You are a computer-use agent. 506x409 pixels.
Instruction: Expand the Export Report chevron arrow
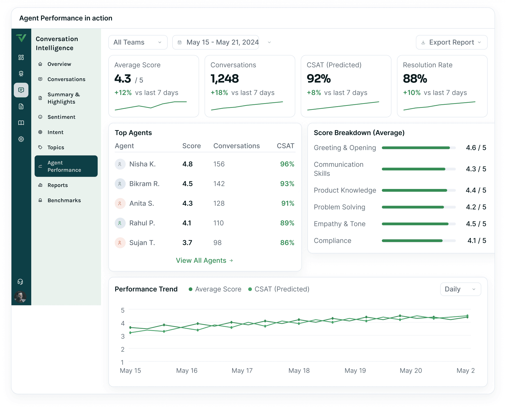tap(479, 43)
